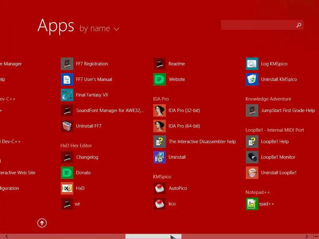Click the Uninstall KMSpico recycle icon
Viewport: 319px width, 239px height.
[252, 79]
